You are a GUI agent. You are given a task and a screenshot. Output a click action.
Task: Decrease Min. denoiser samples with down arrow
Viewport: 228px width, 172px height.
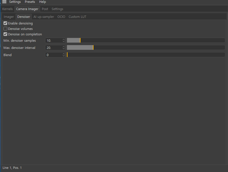[63, 42]
